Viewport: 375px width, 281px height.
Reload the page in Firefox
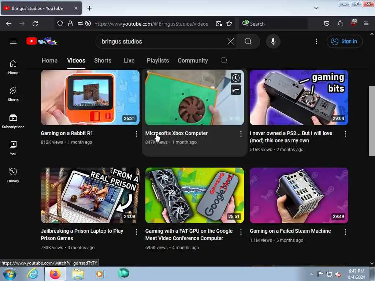click(x=35, y=24)
